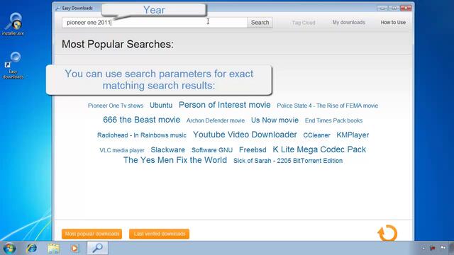Select the Freebsd tag
Viewport: 454px width, 255px height.
[x=253, y=149]
